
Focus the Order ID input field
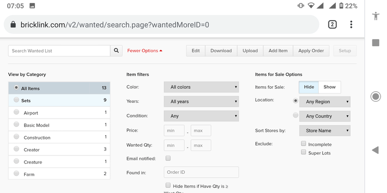[201, 173]
